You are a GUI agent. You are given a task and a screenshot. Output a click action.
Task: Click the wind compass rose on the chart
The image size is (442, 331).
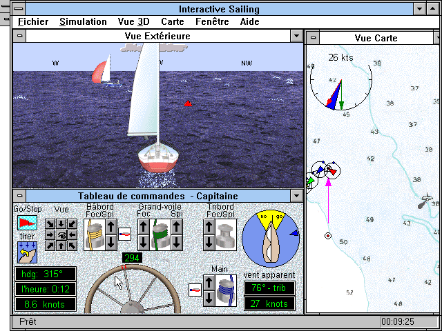pos(341,80)
